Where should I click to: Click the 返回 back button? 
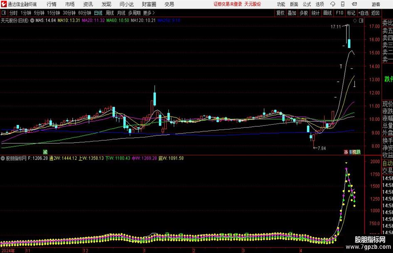376,13
